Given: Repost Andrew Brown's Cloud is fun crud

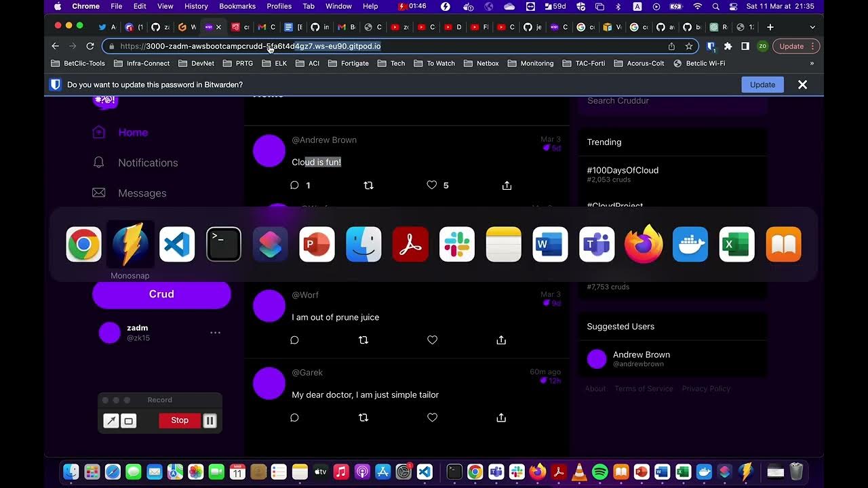Looking at the screenshot, I should [x=369, y=185].
